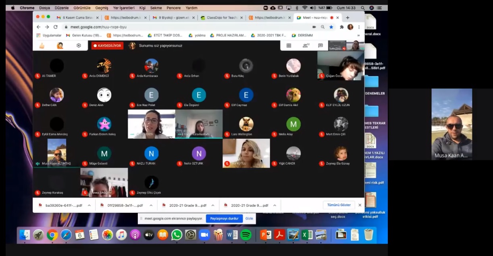Toggle the bookmark star for this page
The image size is (493, 256).
[x=331, y=27]
